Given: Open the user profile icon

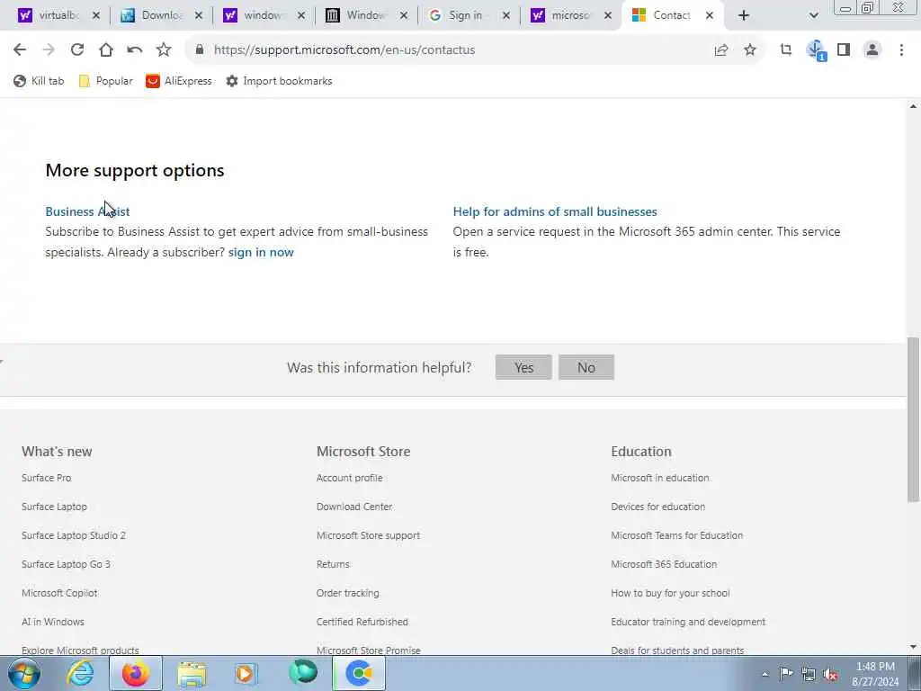Looking at the screenshot, I should click(872, 50).
